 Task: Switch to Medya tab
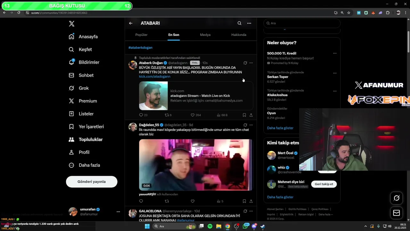[205, 35]
